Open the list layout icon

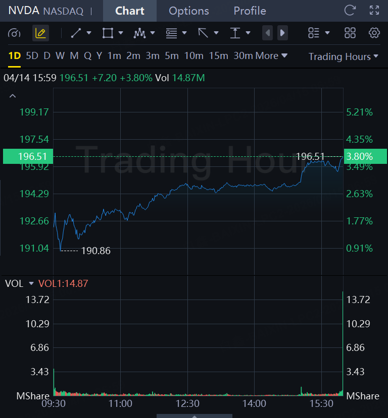click(314, 33)
